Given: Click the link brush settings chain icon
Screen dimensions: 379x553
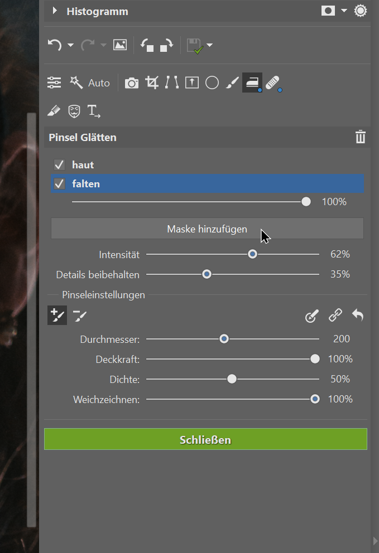Looking at the screenshot, I should (x=335, y=315).
